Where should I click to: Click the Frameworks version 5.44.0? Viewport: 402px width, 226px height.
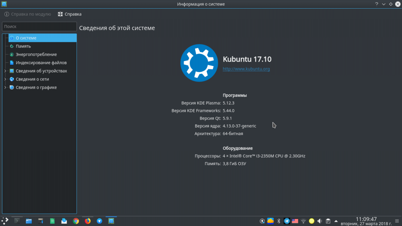pyautogui.click(x=228, y=111)
